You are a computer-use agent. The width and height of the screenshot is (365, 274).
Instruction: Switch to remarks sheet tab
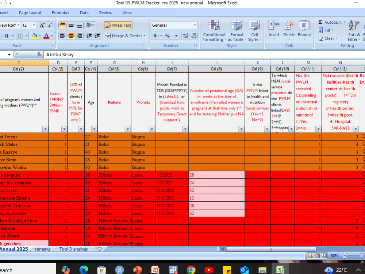coord(43,249)
